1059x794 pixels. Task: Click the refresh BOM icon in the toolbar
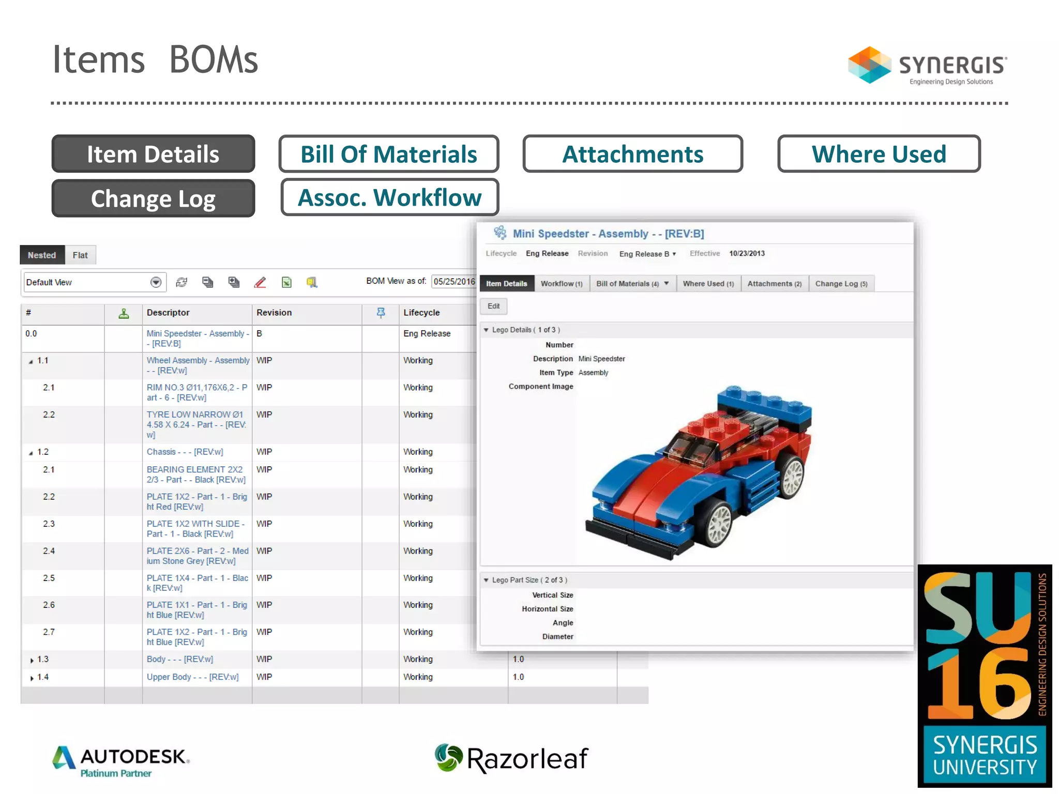[x=181, y=282]
